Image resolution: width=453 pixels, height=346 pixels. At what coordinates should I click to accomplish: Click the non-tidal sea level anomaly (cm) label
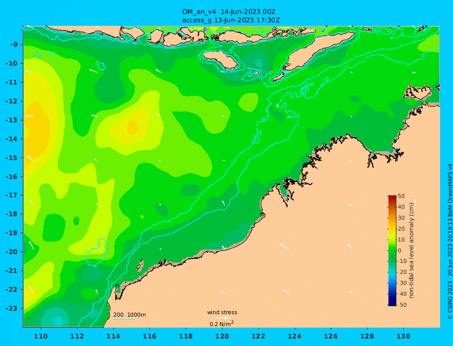[x=412, y=251]
